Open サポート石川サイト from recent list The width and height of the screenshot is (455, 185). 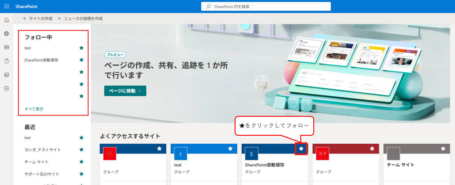coord(42,174)
